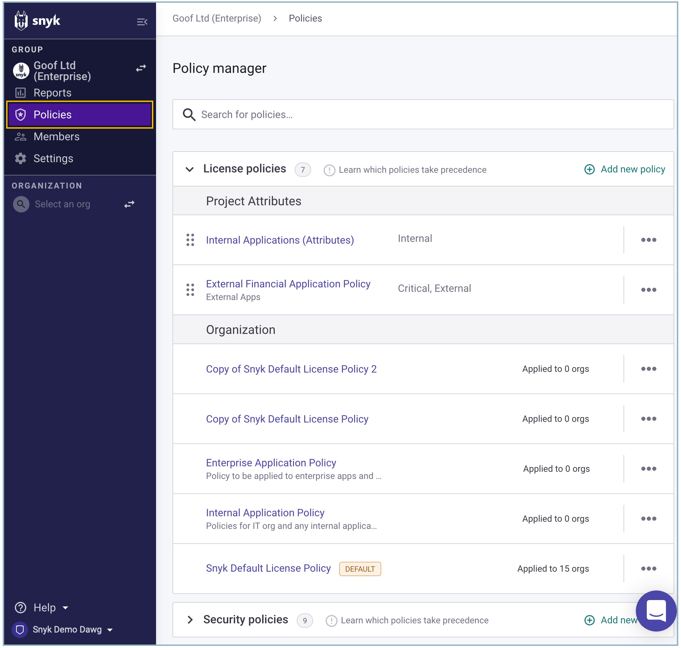
Task: Open options for Snyk Default License Policy
Action: click(x=649, y=569)
